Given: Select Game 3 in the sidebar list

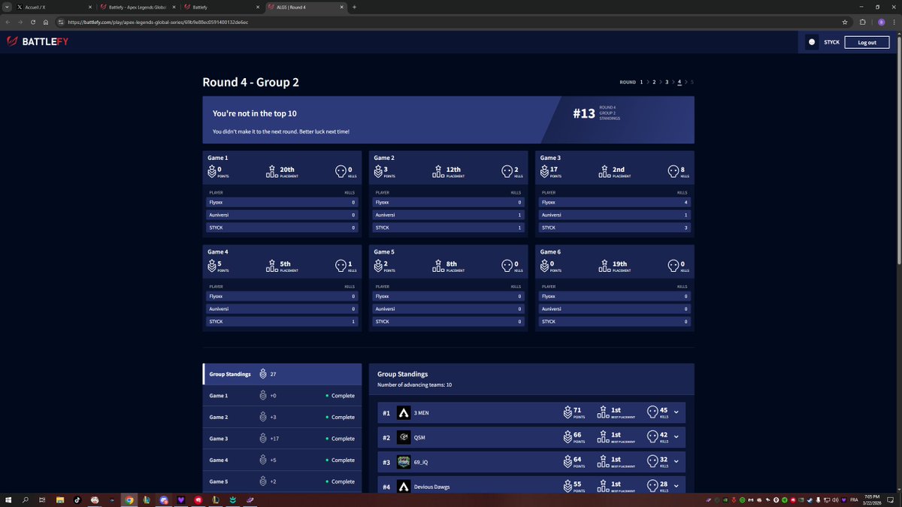Looking at the screenshot, I should point(283,439).
